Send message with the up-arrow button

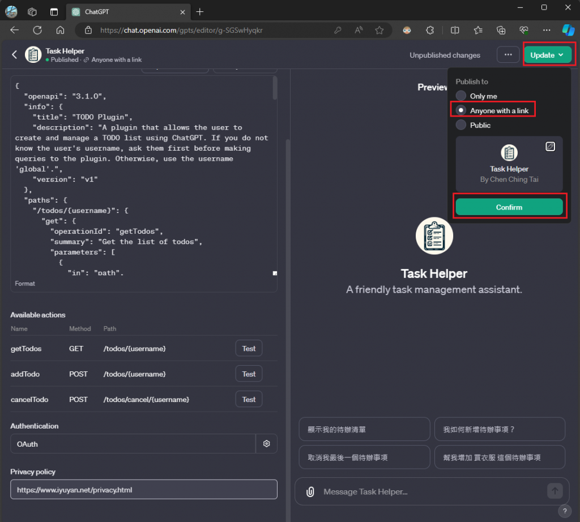pyautogui.click(x=555, y=491)
